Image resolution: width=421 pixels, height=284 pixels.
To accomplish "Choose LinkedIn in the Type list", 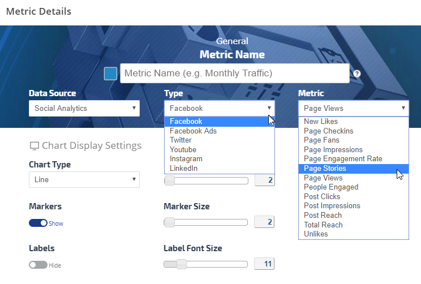I will (x=184, y=169).
